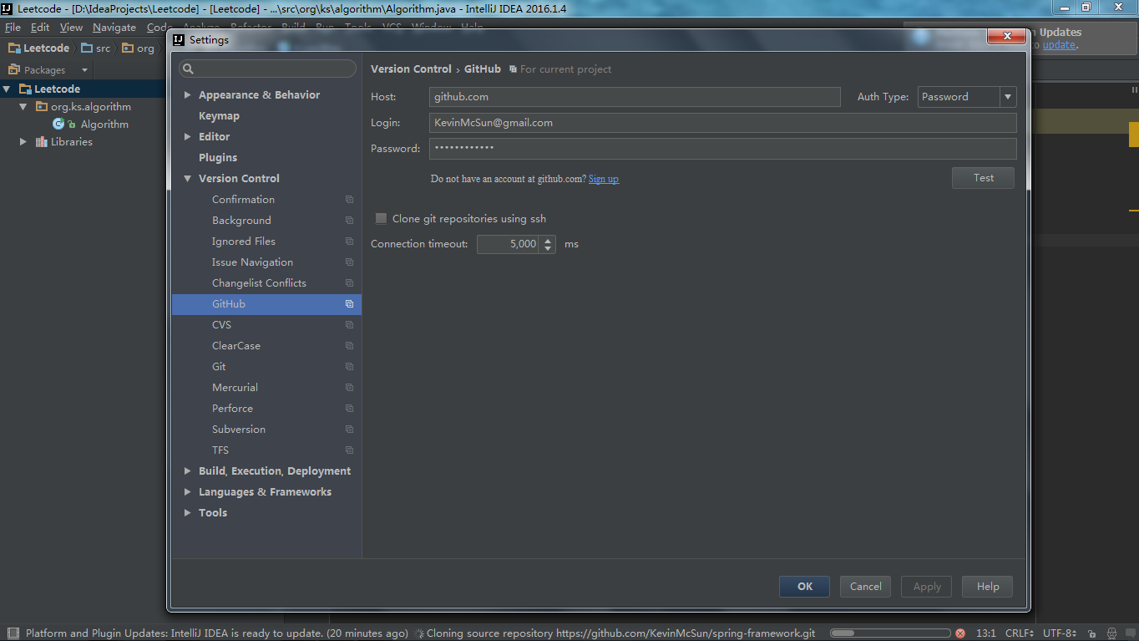
Task: Open the Packages view dropdown
Action: click(84, 70)
